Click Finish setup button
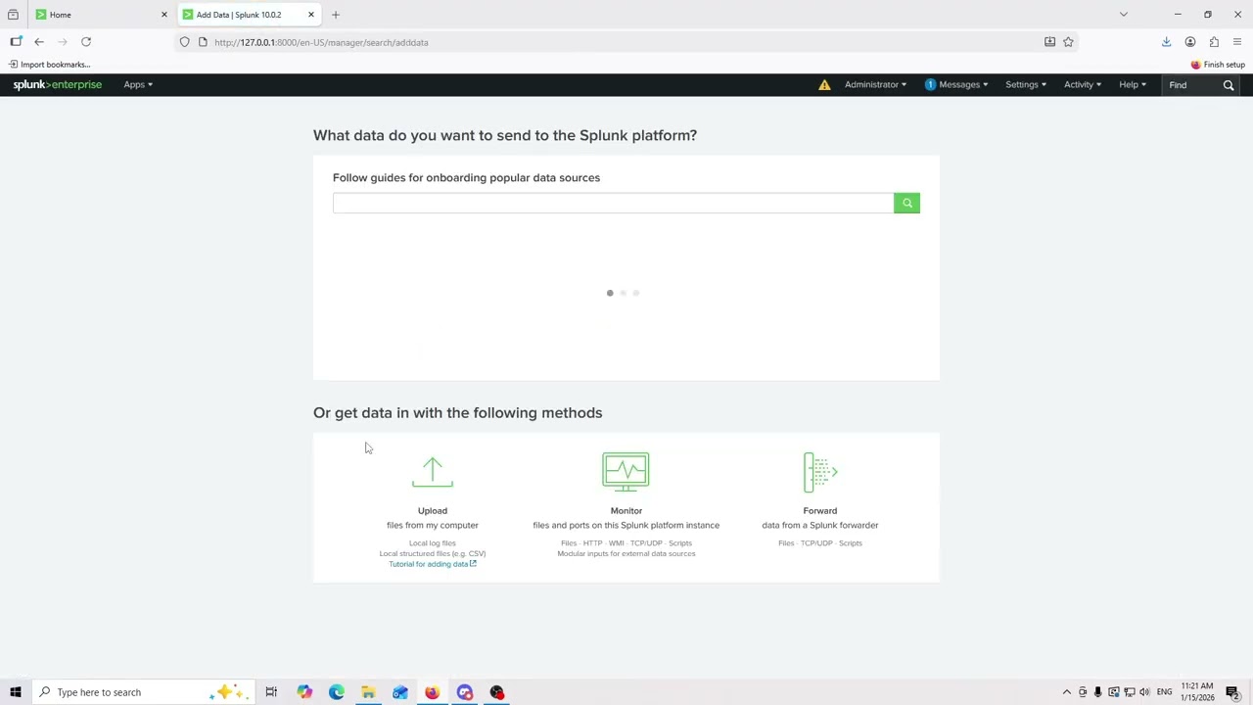1253x705 pixels. tap(1218, 65)
